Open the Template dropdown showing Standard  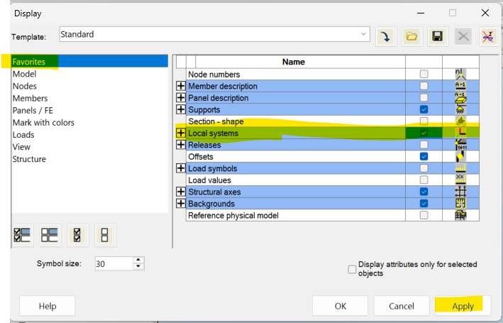[x=214, y=34]
